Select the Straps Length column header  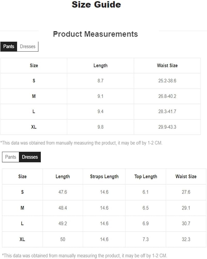pos(104,177)
